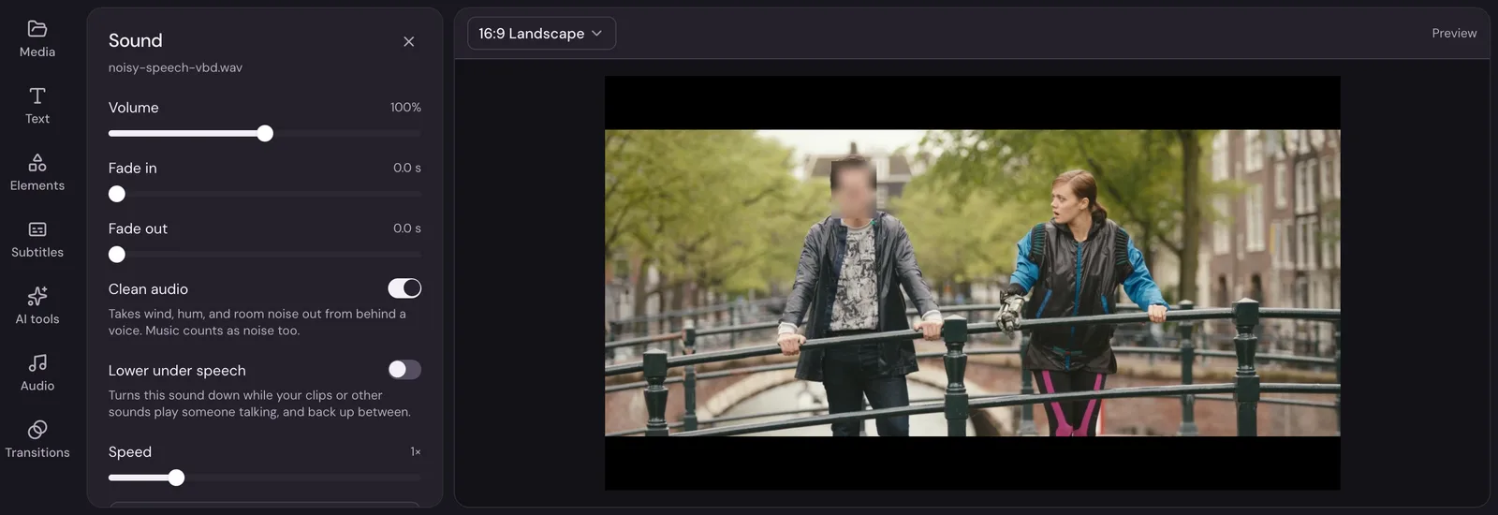The height and width of the screenshot is (515, 1498).
Task: Click the video preview frame
Action: 972,283
